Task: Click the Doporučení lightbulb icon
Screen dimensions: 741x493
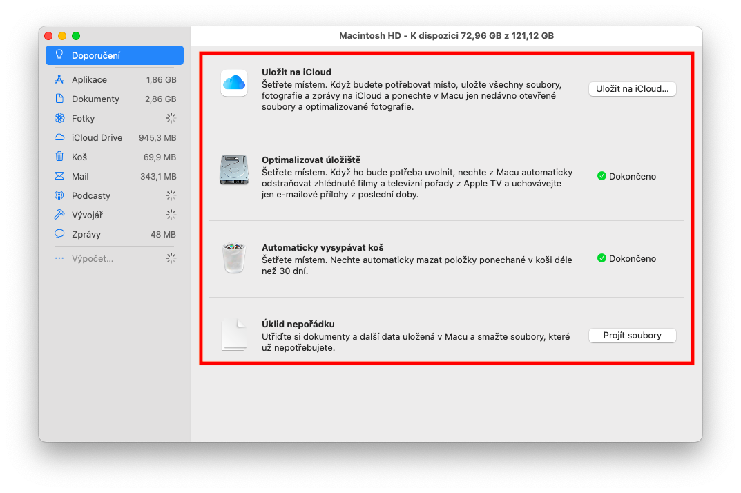Action: (59, 55)
